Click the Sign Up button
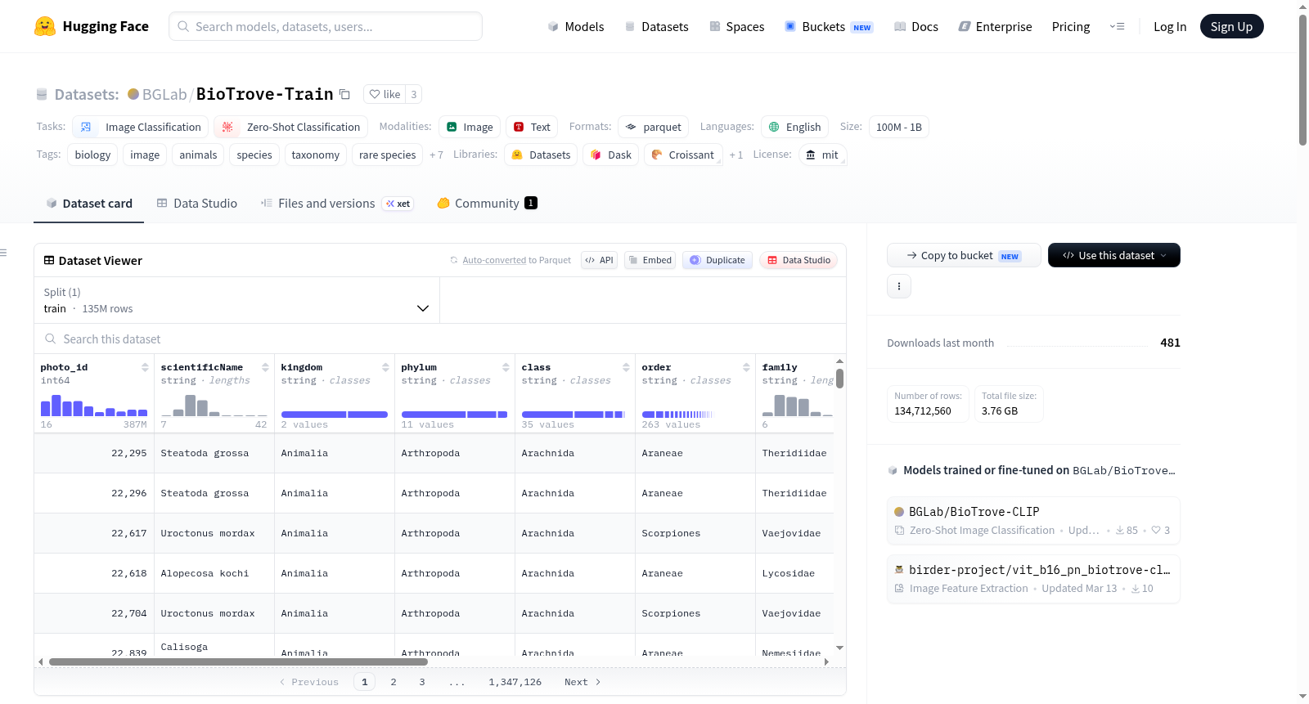 point(1231,26)
